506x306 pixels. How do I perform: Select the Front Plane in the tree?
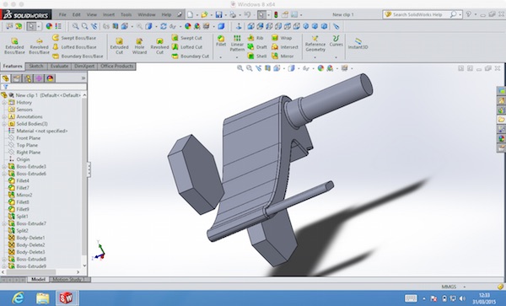click(29, 138)
